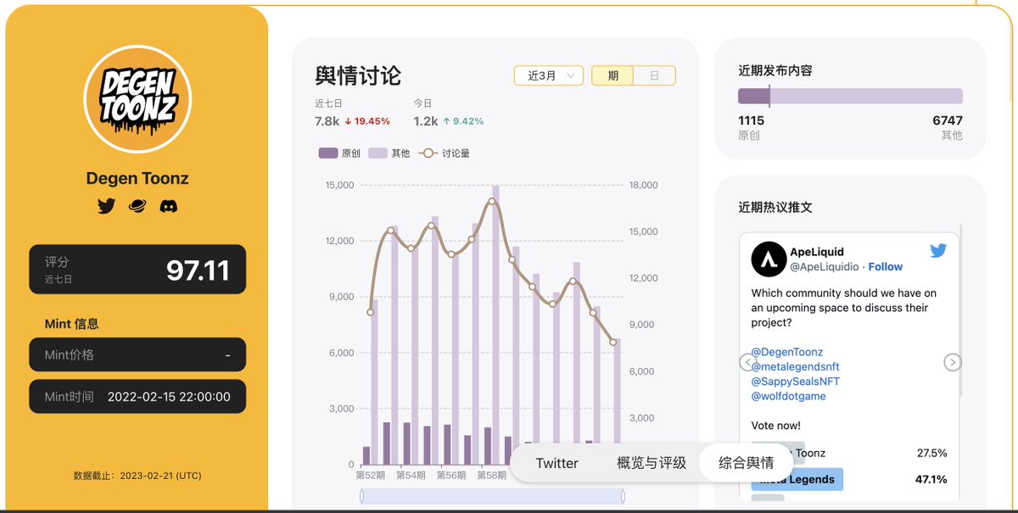Click the 19.45% decrease indicator

click(x=367, y=121)
